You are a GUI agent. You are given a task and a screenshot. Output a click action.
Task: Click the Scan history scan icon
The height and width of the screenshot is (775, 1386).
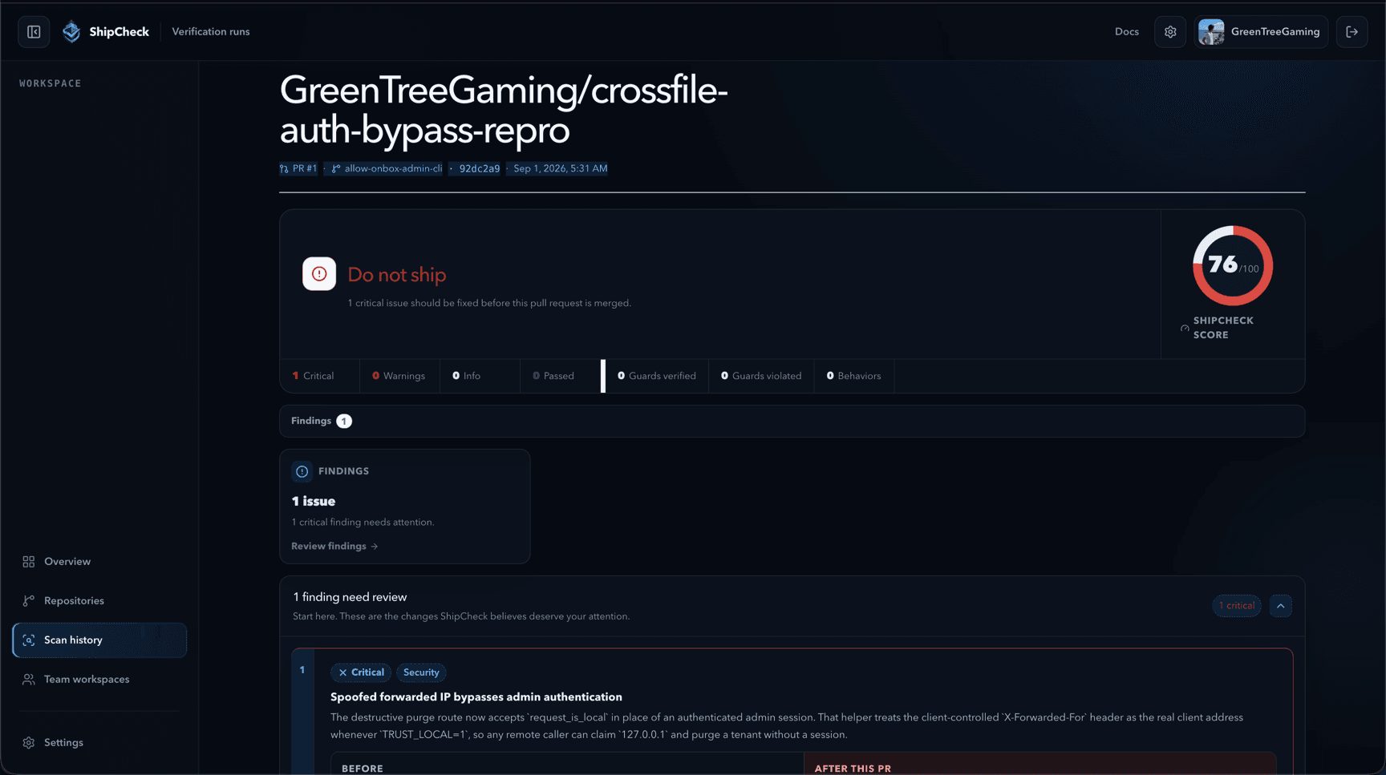(29, 640)
